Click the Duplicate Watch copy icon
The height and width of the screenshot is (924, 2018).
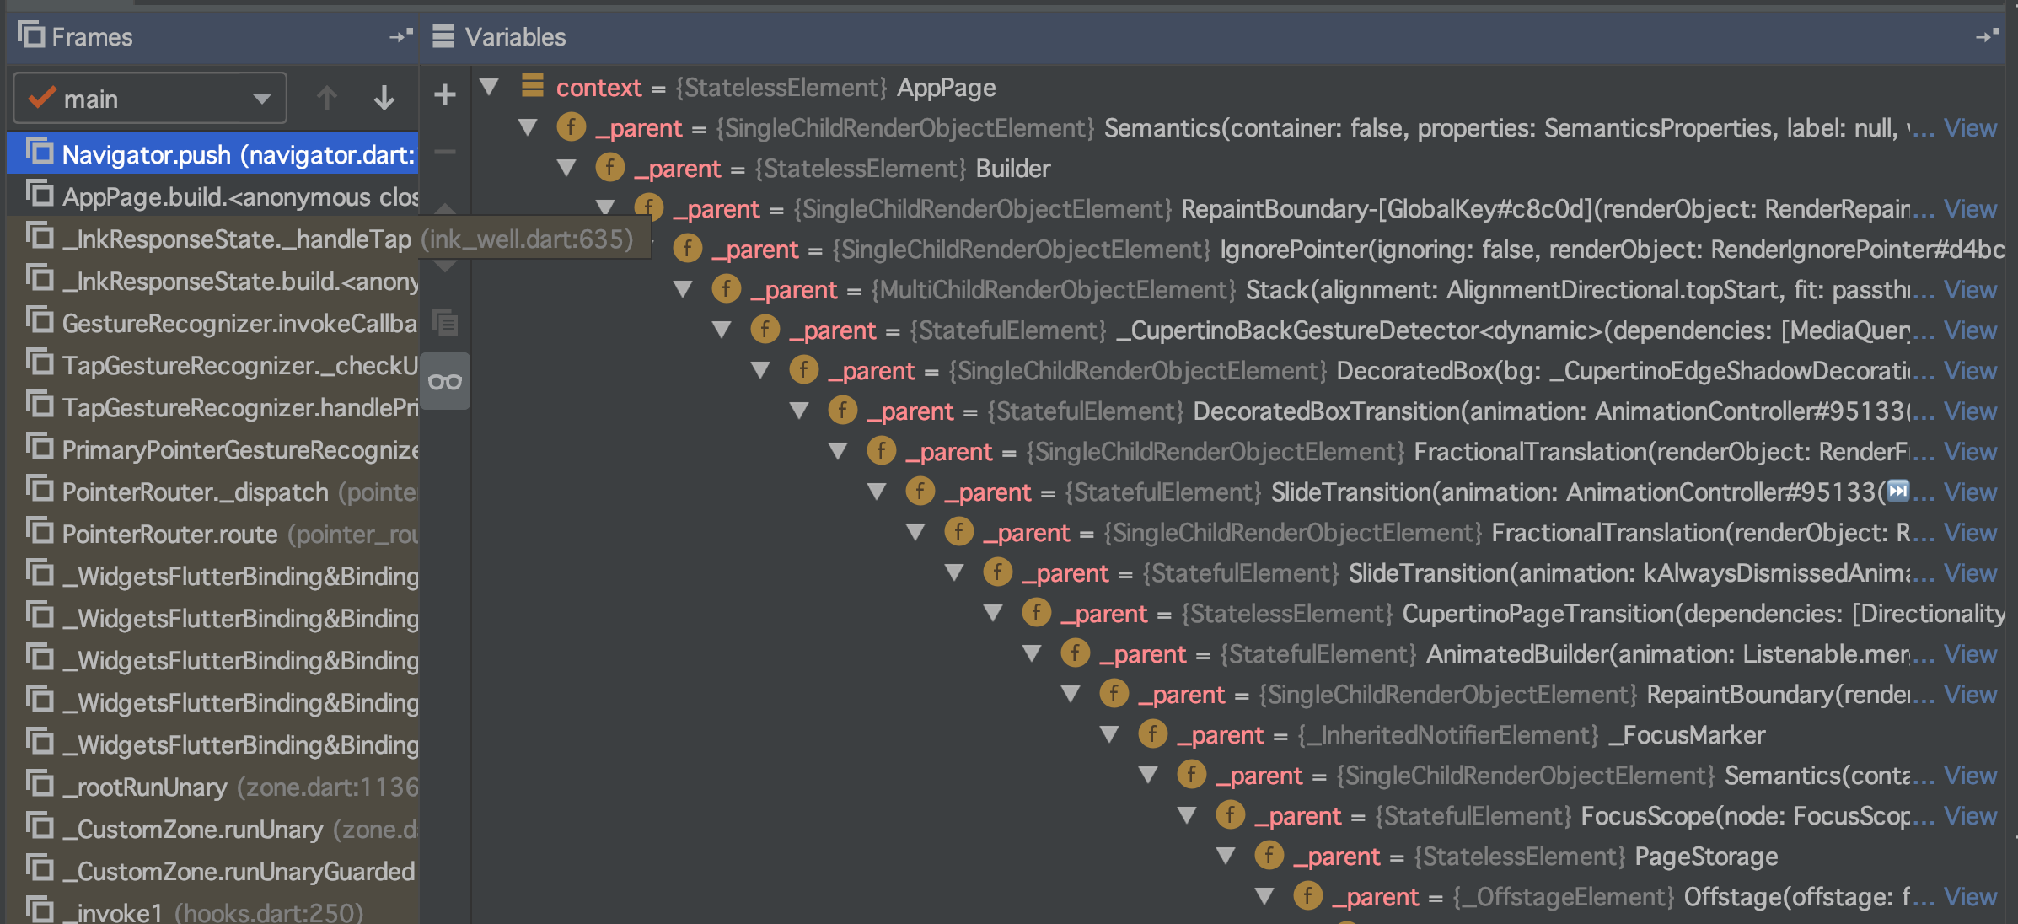tap(444, 323)
